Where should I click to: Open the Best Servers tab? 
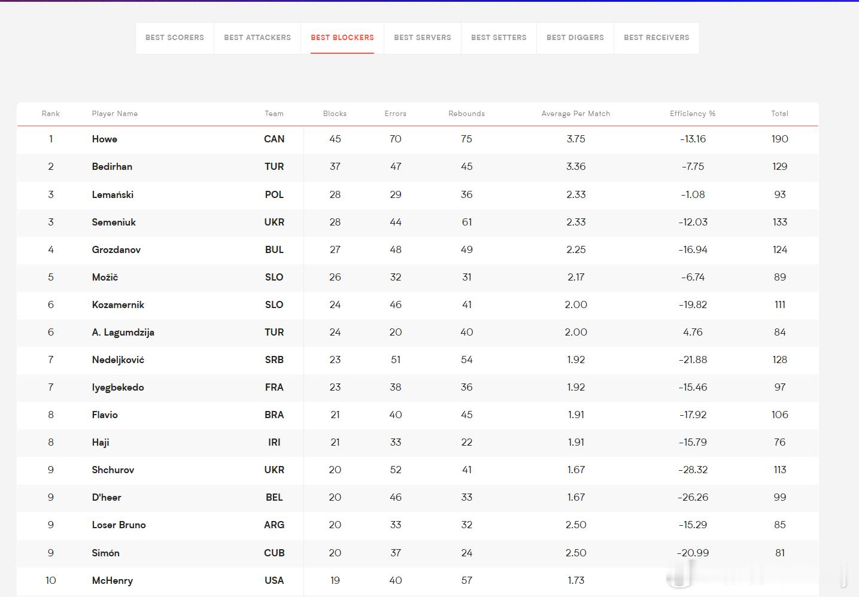pyautogui.click(x=423, y=38)
